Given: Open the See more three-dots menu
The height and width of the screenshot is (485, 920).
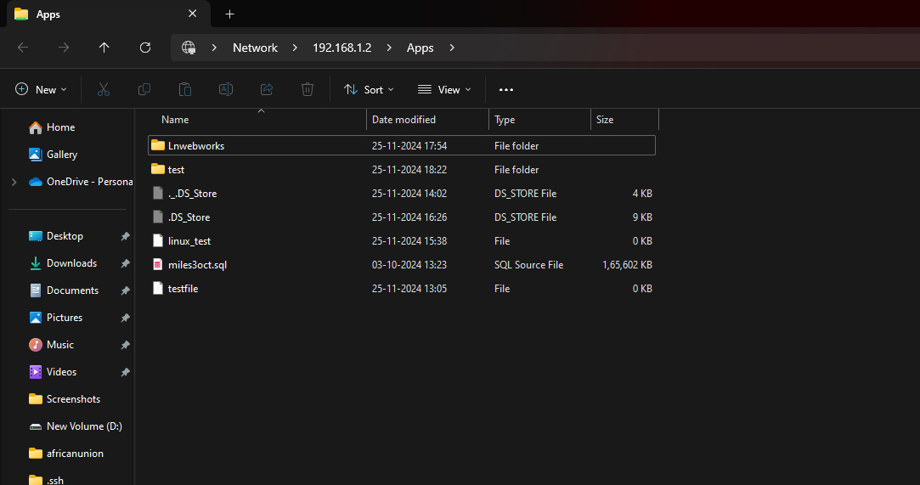Looking at the screenshot, I should (506, 89).
